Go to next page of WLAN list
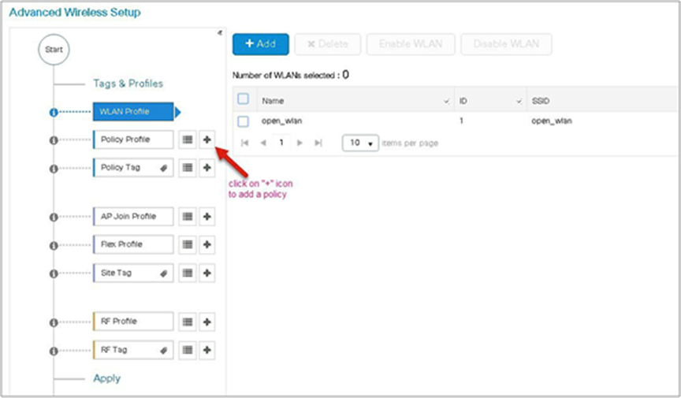 [300, 143]
